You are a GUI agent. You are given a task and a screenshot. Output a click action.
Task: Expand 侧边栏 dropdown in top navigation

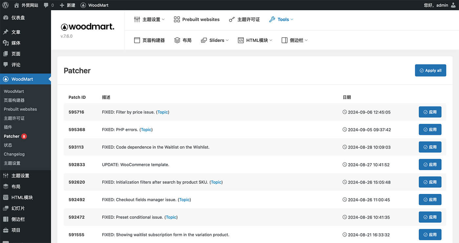294,40
